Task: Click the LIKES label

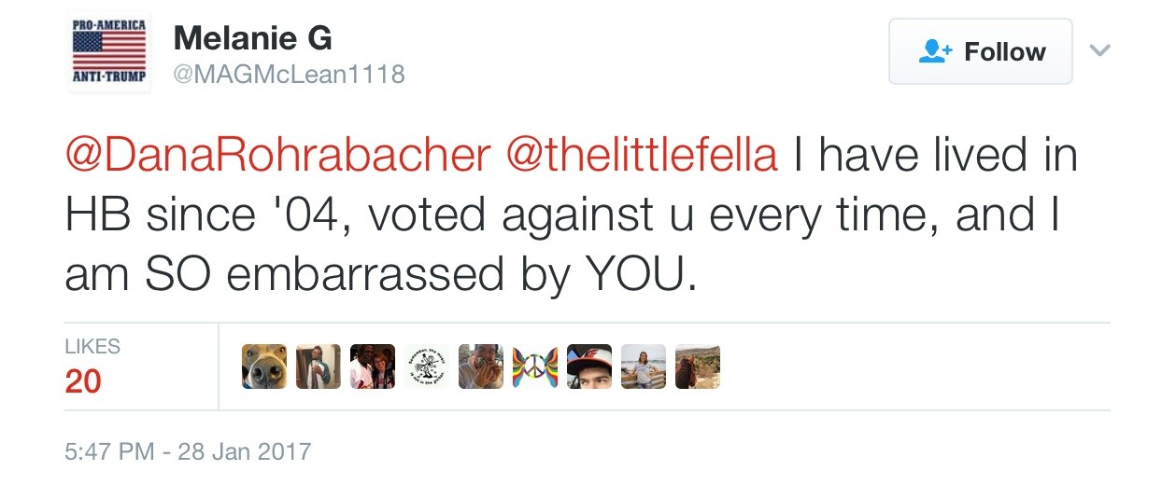Action: click(x=92, y=347)
